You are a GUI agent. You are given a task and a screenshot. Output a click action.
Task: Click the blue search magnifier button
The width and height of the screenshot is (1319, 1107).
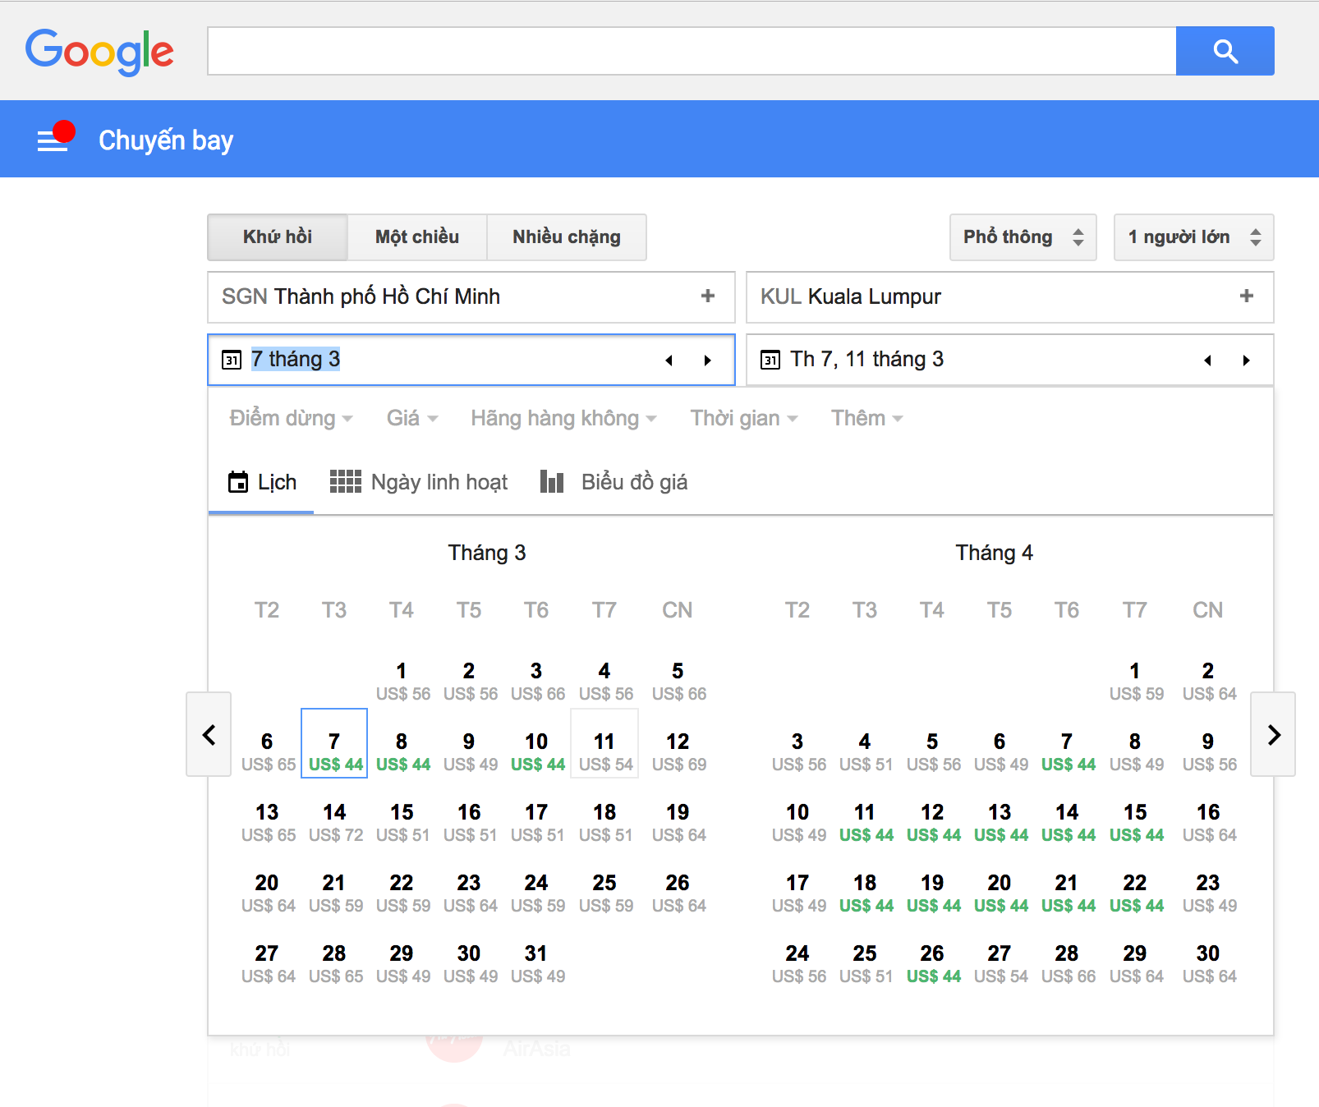point(1225,51)
